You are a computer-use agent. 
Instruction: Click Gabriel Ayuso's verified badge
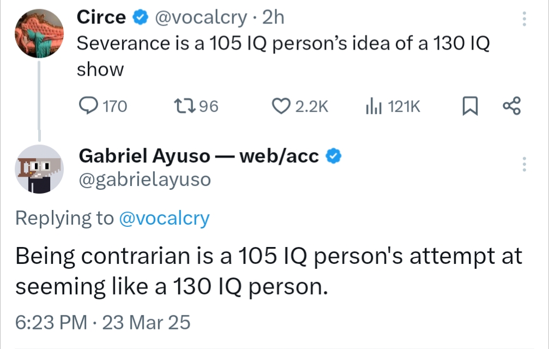[334, 157]
